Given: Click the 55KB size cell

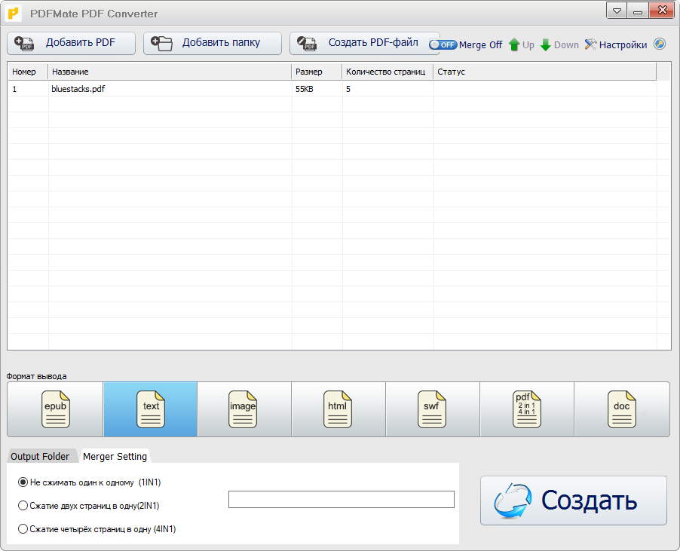Looking at the screenshot, I should 305,89.
